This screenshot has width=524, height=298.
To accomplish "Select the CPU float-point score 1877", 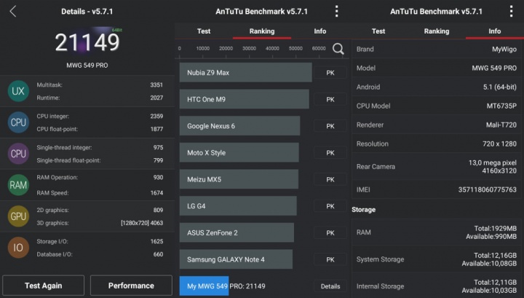I will [x=156, y=129].
